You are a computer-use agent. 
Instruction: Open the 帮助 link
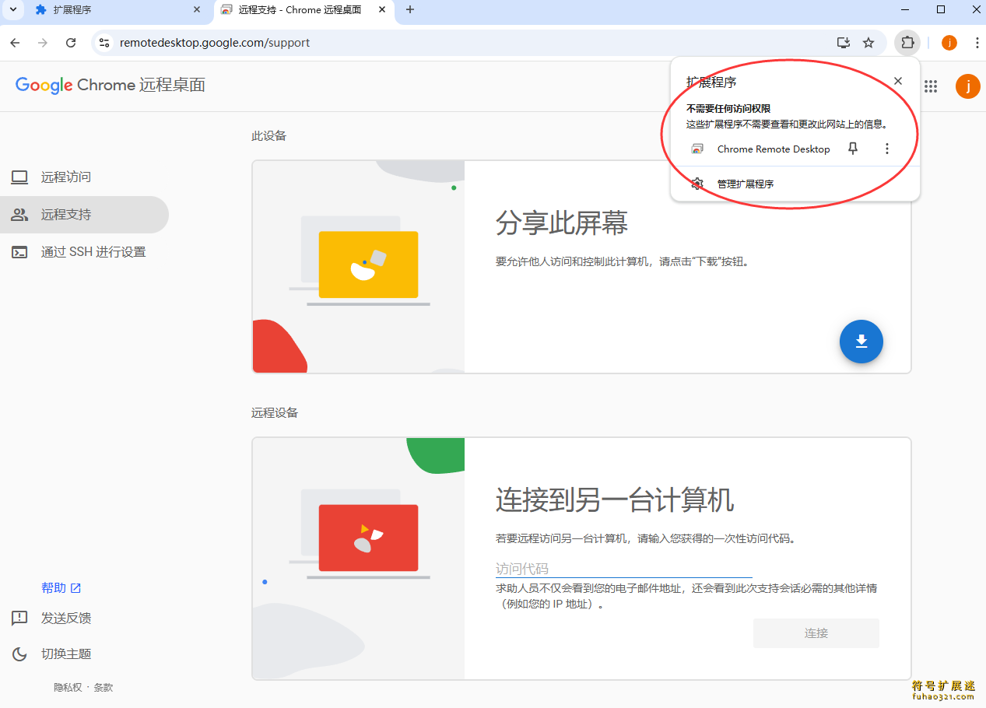61,588
